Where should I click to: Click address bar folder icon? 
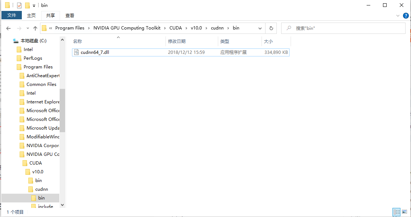pyautogui.click(x=44, y=28)
